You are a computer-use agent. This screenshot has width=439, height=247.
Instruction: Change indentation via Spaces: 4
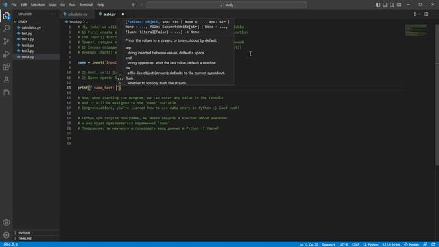(329, 244)
